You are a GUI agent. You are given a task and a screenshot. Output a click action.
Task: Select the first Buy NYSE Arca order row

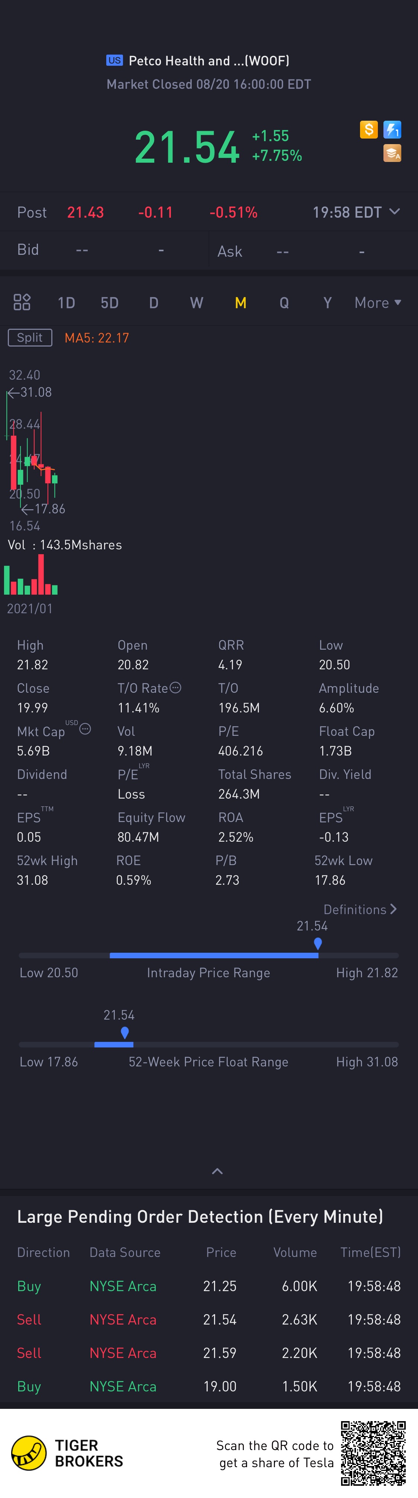209,1286
